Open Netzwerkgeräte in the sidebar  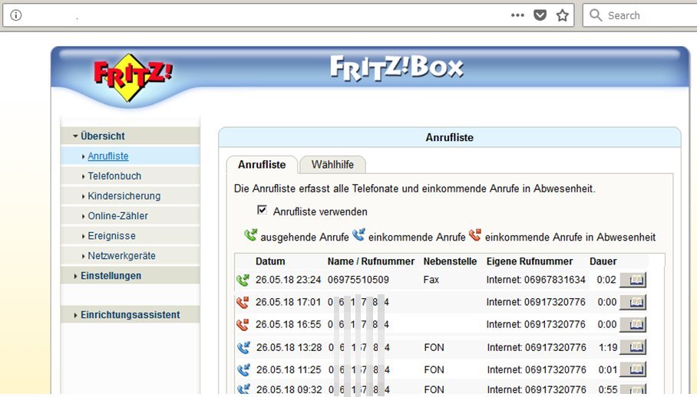pyautogui.click(x=121, y=256)
